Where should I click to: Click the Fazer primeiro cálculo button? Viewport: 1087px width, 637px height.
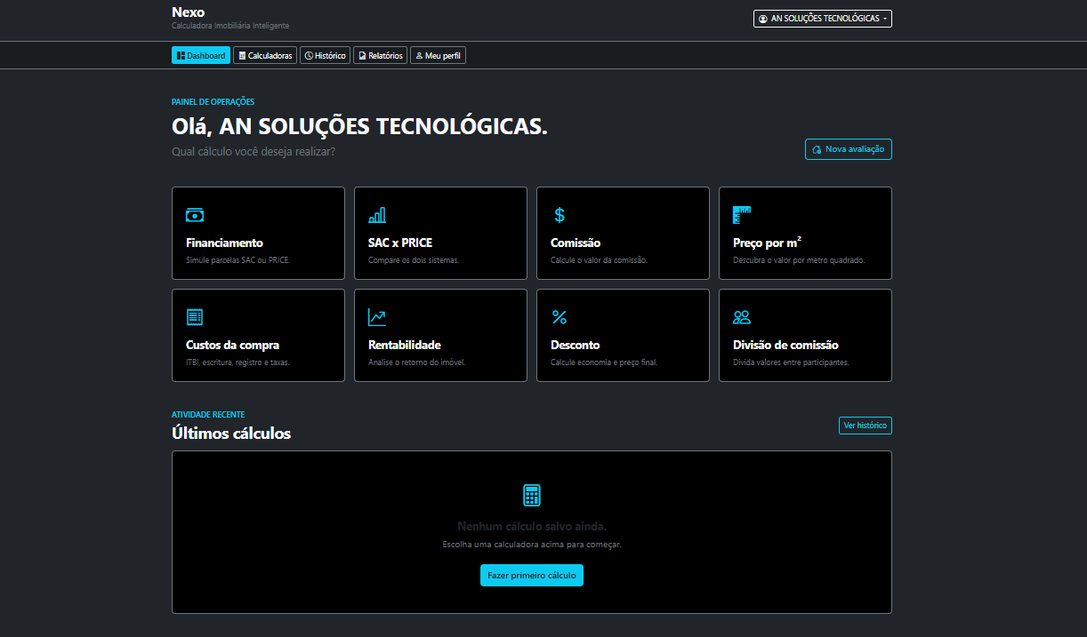[532, 575]
